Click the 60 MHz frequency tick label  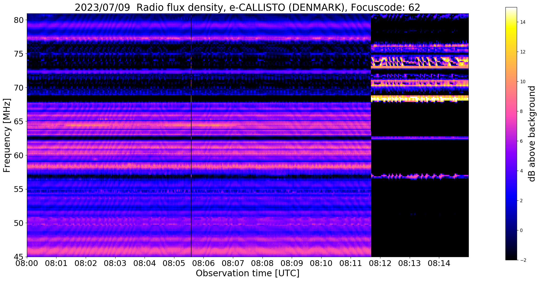(19, 155)
